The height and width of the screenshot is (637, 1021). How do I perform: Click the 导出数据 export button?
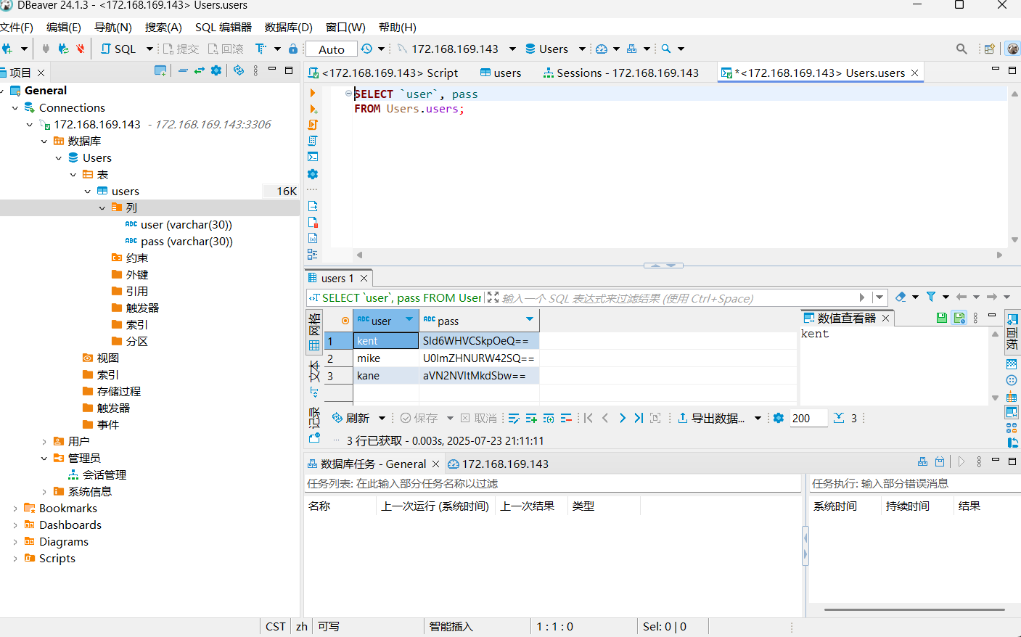(711, 418)
